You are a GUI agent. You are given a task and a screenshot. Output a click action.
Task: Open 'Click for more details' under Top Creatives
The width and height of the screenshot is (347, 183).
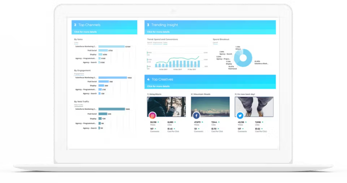(x=158, y=87)
